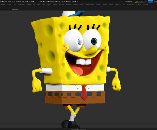Click the Scratch Disk 224 status text
The width and height of the screenshot is (157, 130).
pyautogui.click(x=21, y=1)
